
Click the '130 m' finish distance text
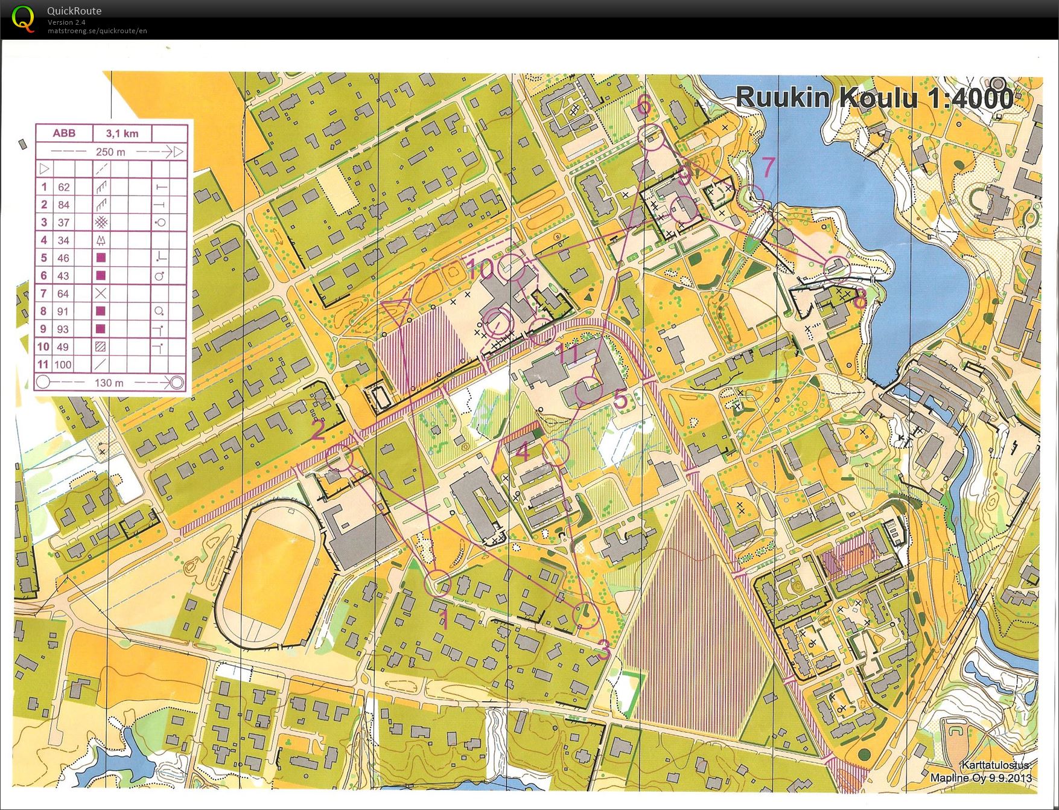[109, 383]
